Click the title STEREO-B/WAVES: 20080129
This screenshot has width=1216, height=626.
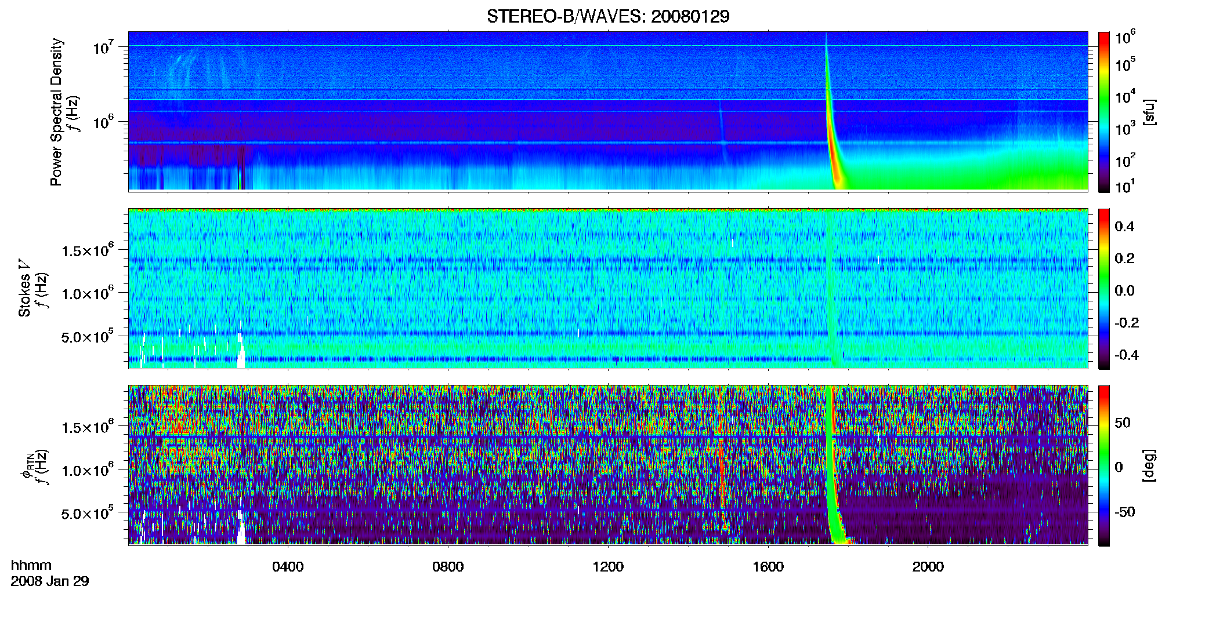click(x=608, y=16)
